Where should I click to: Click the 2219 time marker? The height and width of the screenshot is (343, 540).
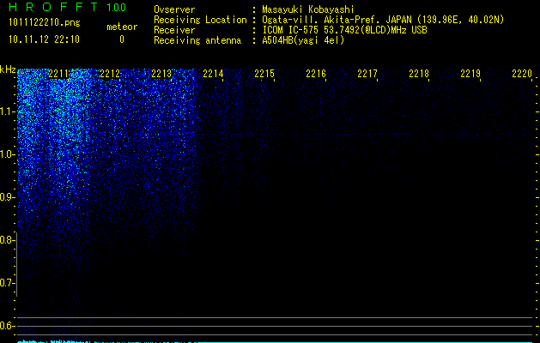coord(470,74)
